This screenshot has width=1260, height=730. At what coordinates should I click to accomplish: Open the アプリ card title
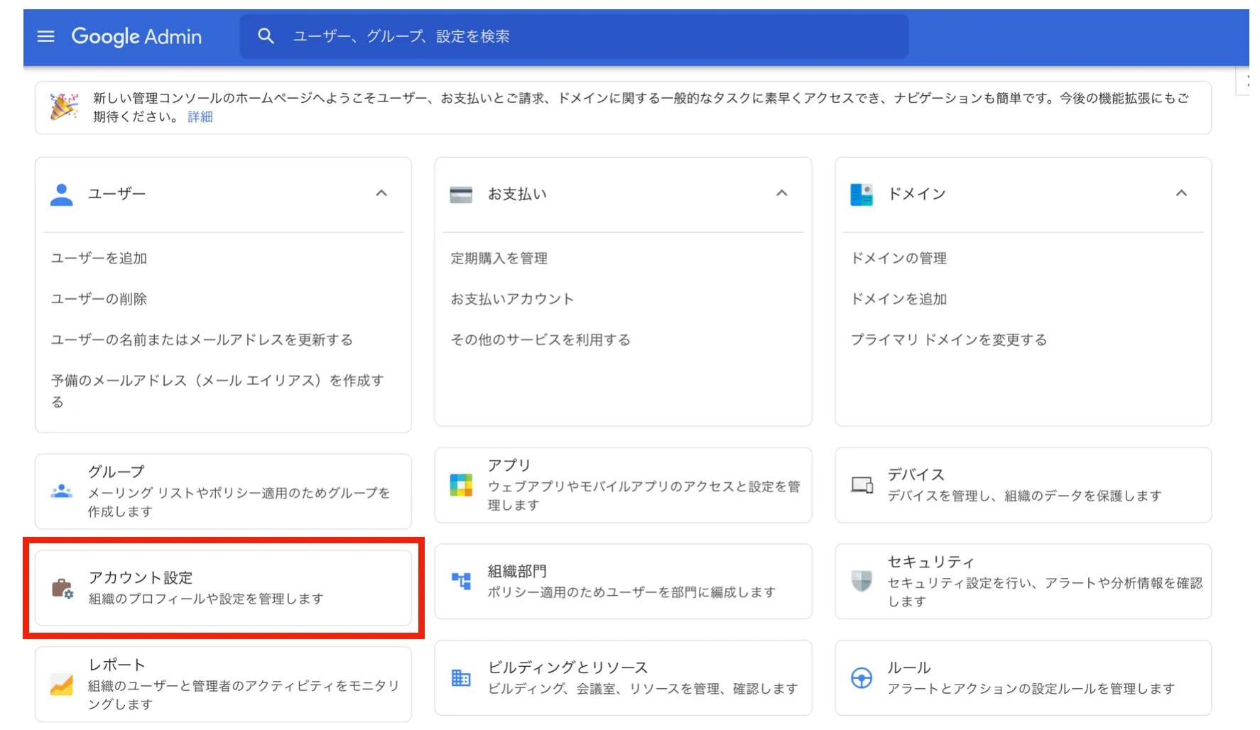509,465
